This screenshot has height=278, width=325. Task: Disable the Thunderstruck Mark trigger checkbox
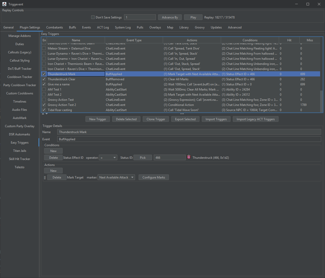click(x=44, y=74)
